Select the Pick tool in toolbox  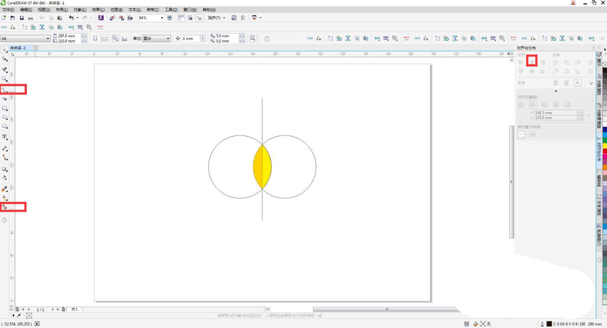click(4, 50)
